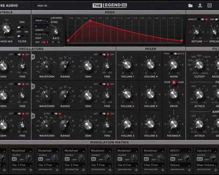Click the #8 modulation slot badge
Screen dimensions: 219x175
click(146, 159)
